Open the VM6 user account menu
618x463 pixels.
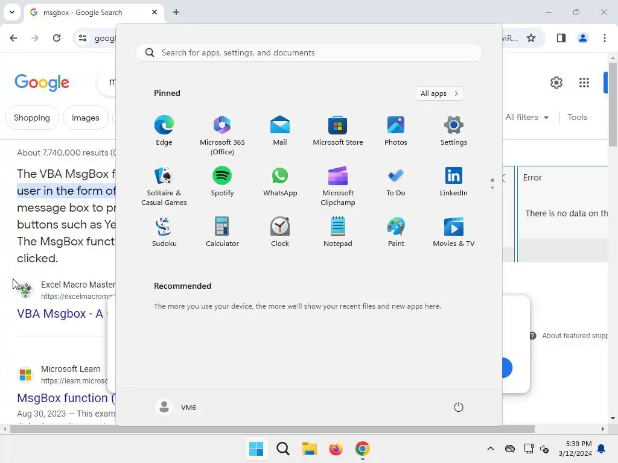tap(176, 407)
